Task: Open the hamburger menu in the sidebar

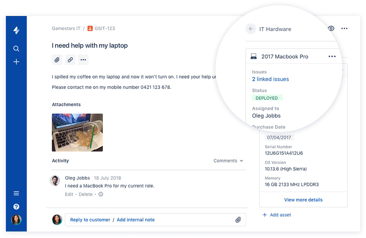Action: [x=16, y=193]
